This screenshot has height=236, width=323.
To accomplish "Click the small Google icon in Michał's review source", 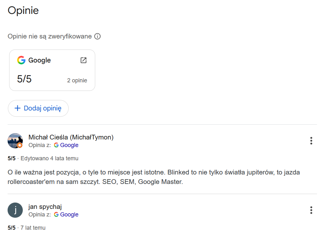I will click(56, 145).
